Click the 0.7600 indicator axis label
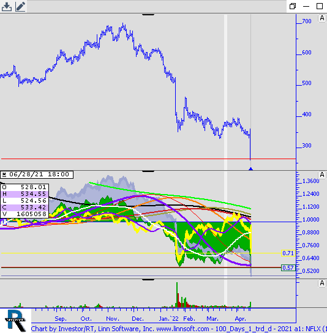Screen dimensions: 327x333 311,245
